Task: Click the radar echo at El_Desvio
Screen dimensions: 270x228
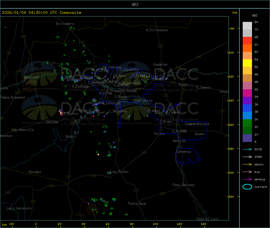Action: 61,112
